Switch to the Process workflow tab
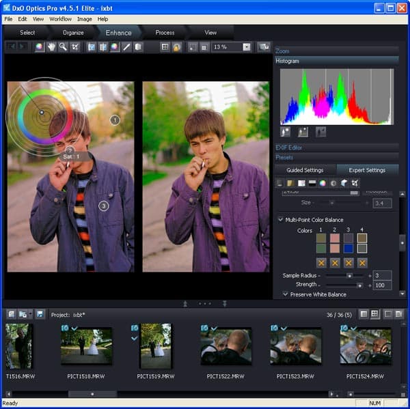The height and width of the screenshot is (409, 410). [165, 33]
